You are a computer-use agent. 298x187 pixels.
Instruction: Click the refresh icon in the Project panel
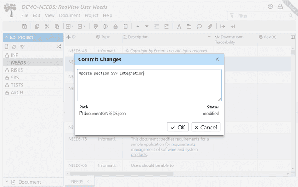point(14,46)
